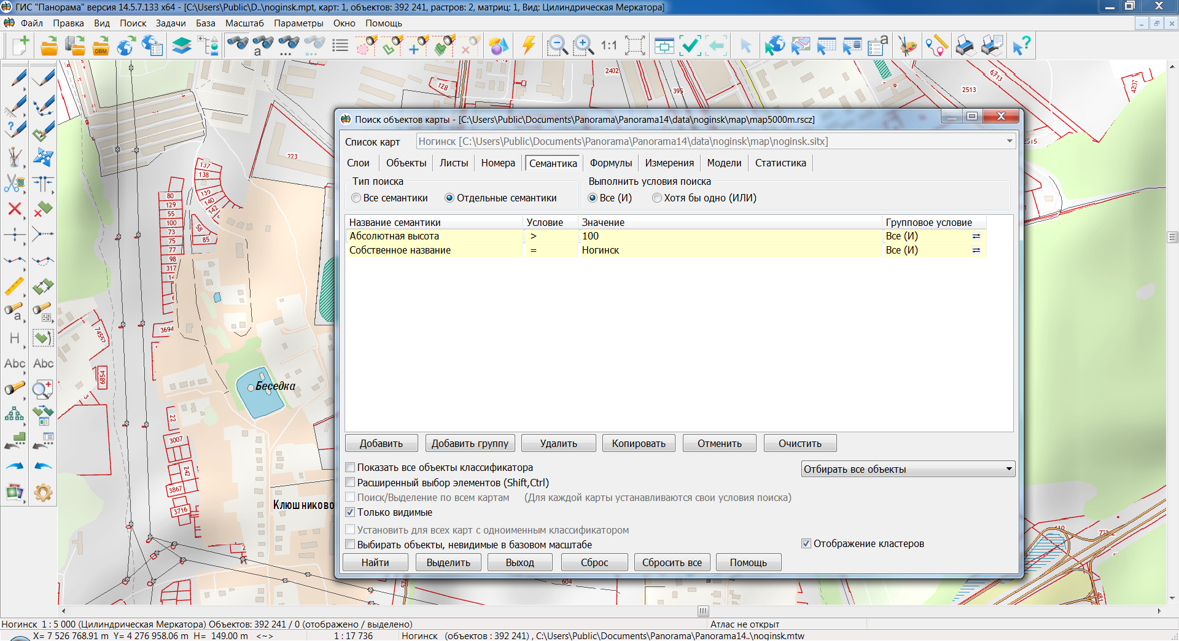Image resolution: width=1179 pixels, height=641 pixels.
Task: Choose 'Хотя бы одно (ИЛИ)' search condition
Action: point(657,198)
